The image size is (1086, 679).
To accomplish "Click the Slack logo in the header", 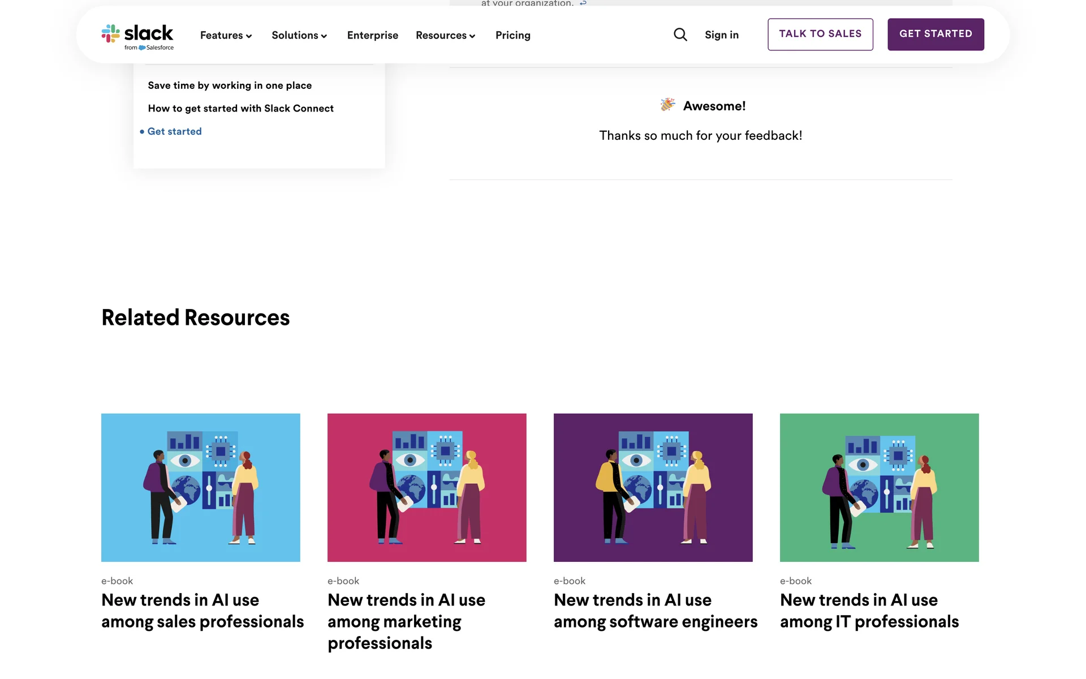I will 137,36.
